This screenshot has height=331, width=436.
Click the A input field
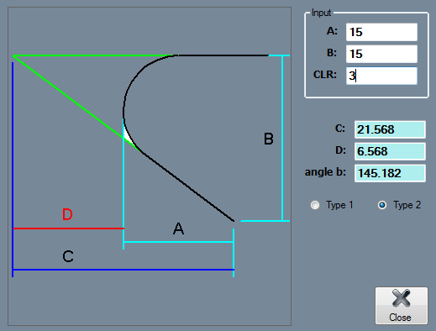(x=381, y=32)
